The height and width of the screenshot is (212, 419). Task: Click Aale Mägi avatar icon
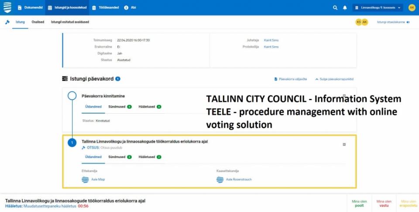(85, 180)
